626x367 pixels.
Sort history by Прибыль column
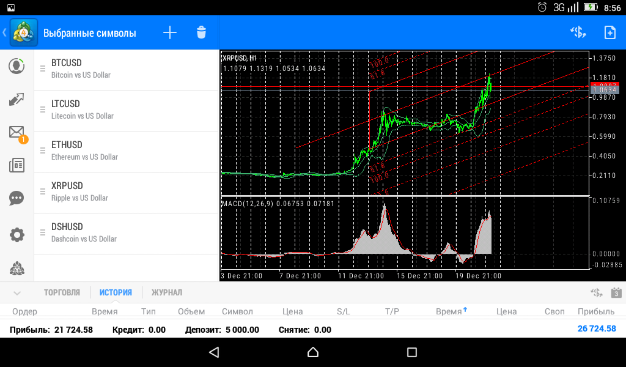tap(596, 311)
